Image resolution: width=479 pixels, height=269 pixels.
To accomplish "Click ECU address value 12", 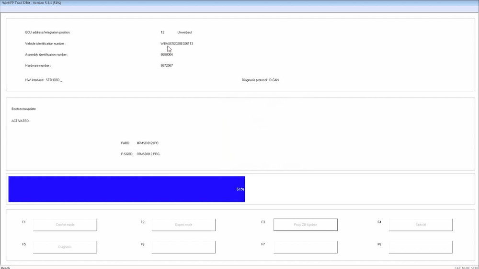I will pyautogui.click(x=162, y=32).
